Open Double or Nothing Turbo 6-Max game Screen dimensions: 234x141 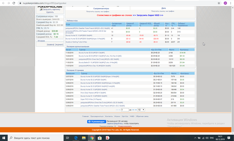point(76,42)
